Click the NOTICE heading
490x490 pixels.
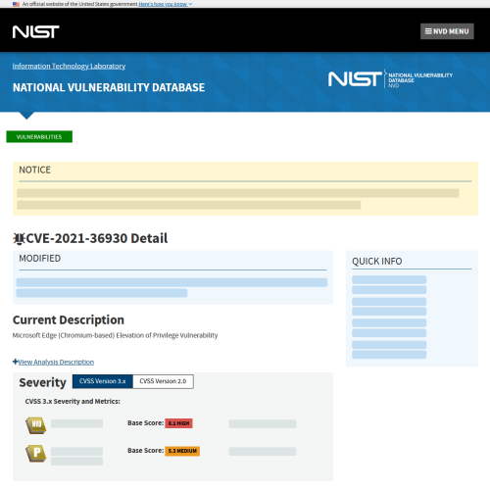[35, 170]
